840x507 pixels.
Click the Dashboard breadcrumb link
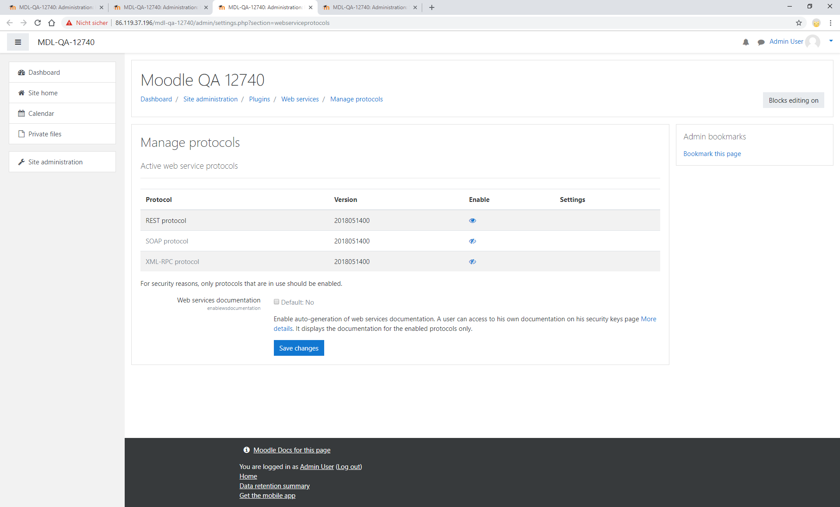[156, 99]
